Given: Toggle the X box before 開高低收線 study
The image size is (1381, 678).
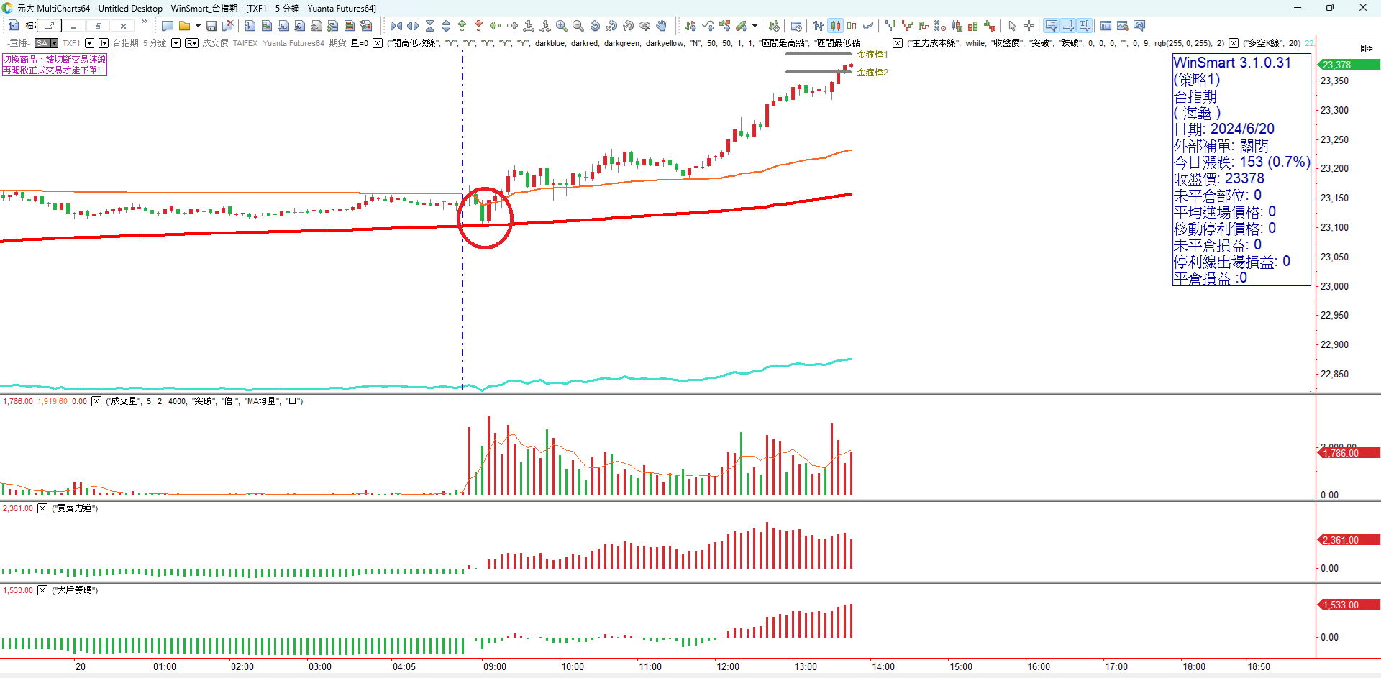Looking at the screenshot, I should pos(378,43).
